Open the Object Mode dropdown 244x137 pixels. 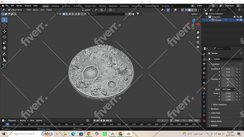point(16,10)
